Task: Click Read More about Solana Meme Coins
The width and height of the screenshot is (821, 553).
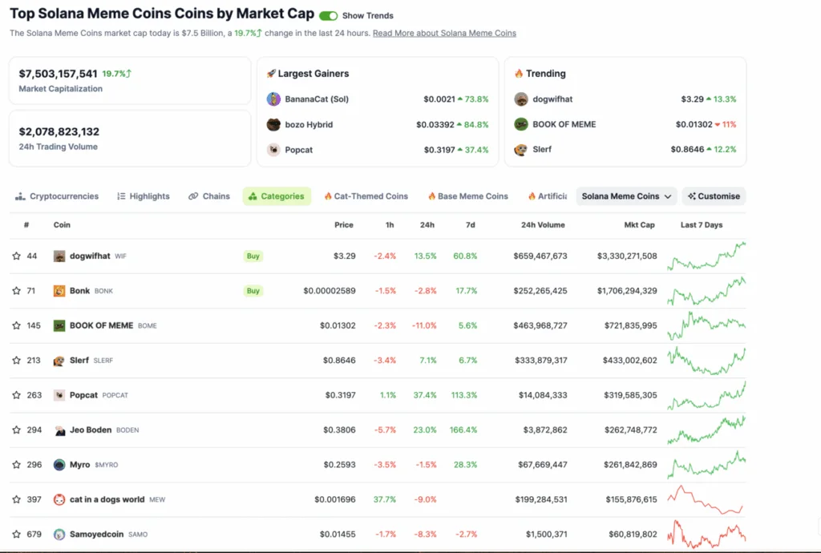Action: [444, 33]
